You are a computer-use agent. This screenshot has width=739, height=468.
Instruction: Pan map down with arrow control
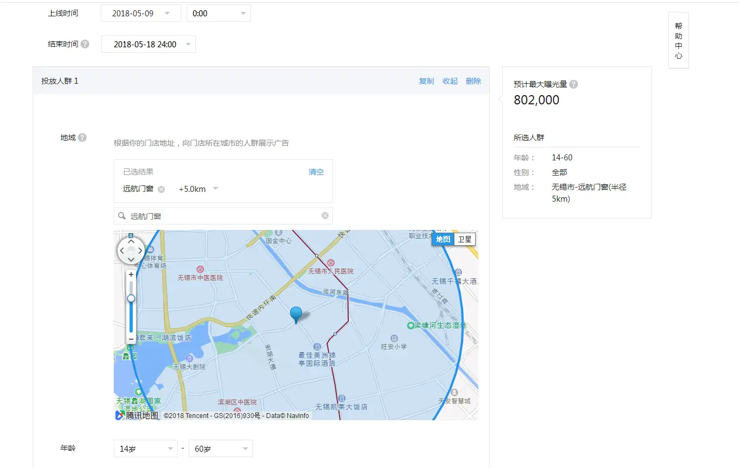[131, 260]
